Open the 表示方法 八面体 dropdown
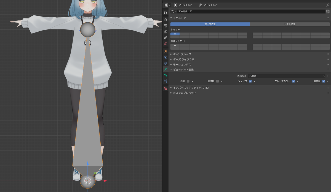331x192 pixels. (x=287, y=76)
